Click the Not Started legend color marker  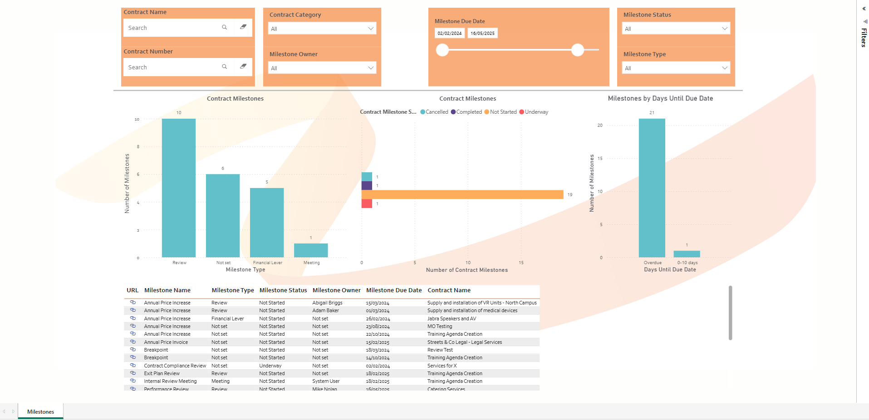tap(487, 112)
